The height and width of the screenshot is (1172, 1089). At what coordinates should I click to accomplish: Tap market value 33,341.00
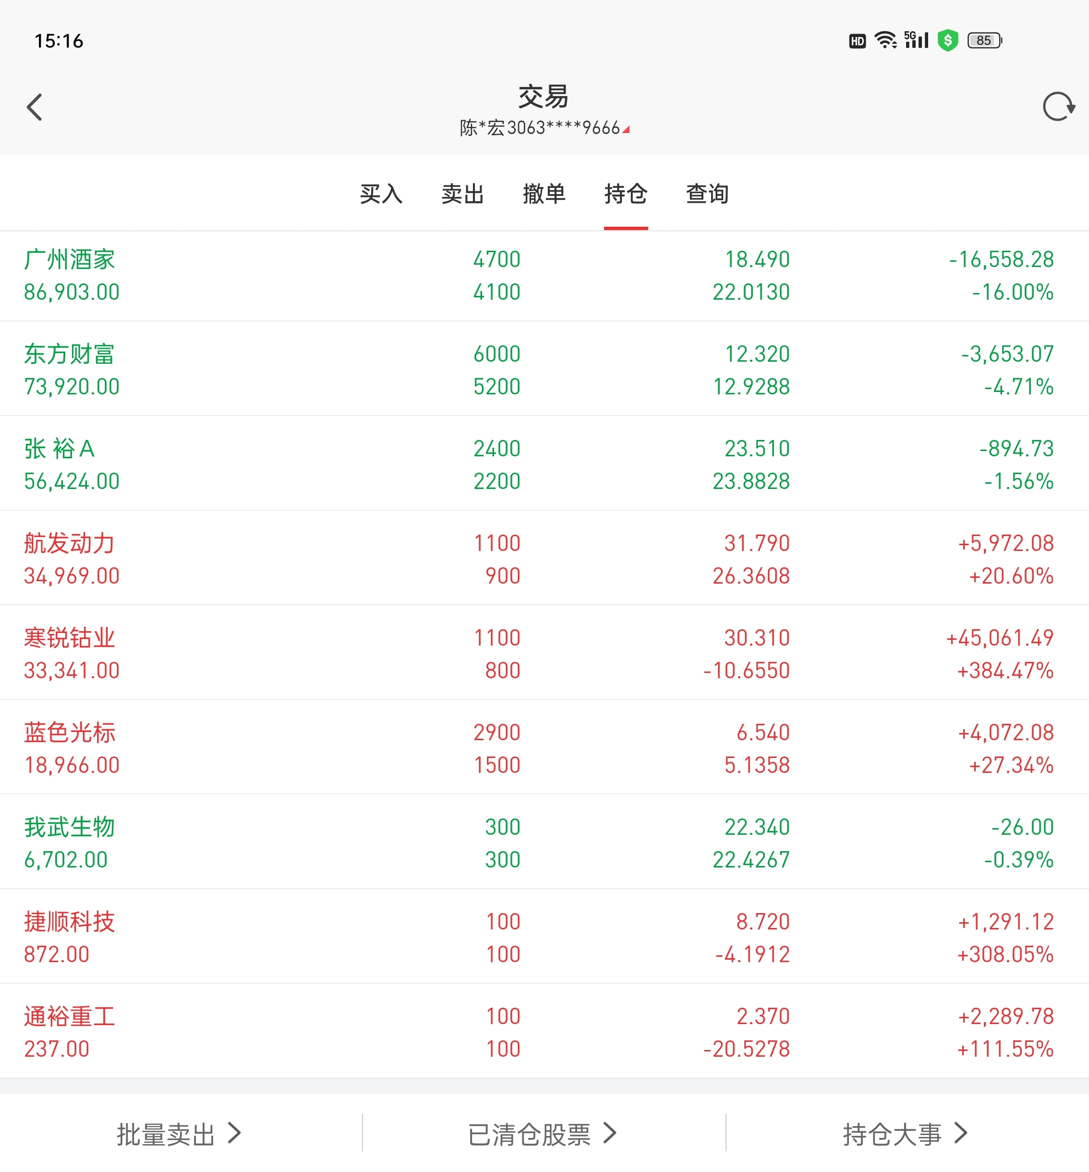click(72, 671)
